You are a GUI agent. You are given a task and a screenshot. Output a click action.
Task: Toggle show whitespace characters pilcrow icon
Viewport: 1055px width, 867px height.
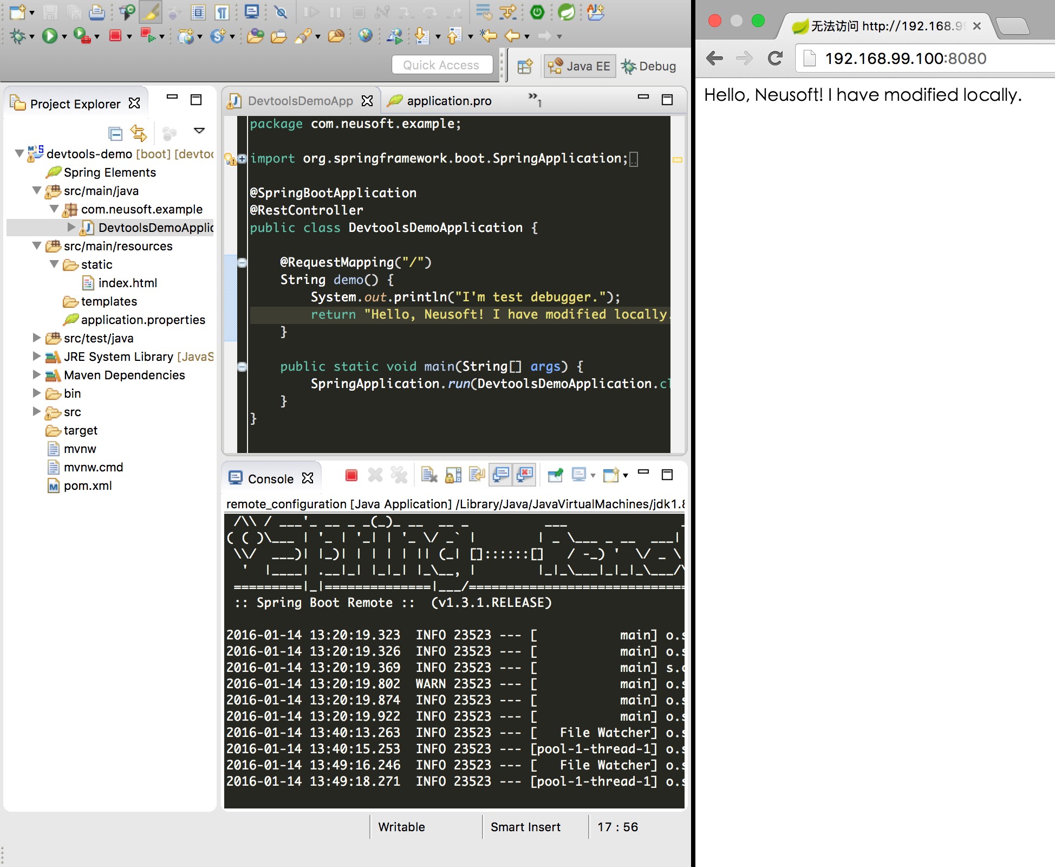click(x=222, y=12)
